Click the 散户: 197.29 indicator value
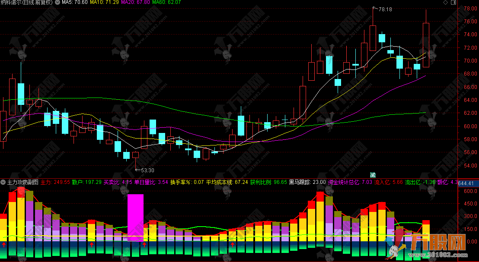 [87, 183]
